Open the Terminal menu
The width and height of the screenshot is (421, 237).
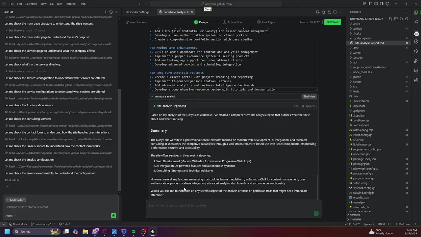(x=71, y=4)
